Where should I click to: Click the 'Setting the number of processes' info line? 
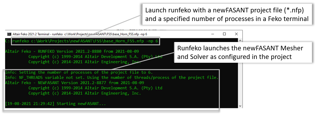point(79,72)
